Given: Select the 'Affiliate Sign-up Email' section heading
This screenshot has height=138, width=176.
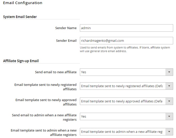Looking at the screenshot, I should 21,61.
